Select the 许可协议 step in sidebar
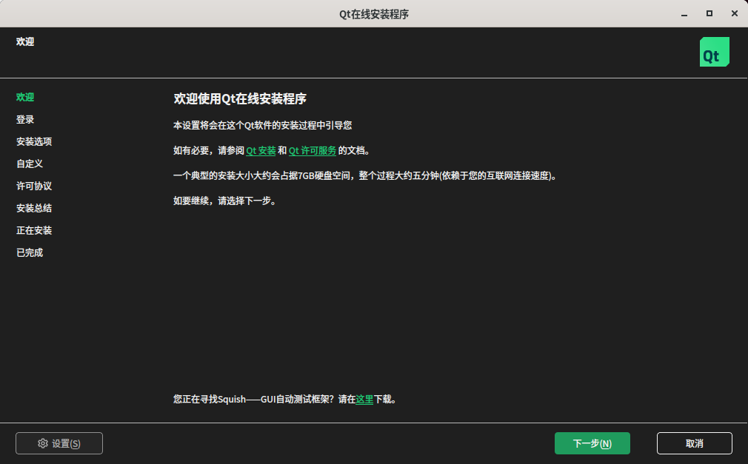This screenshot has height=464, width=748. pyautogui.click(x=34, y=186)
